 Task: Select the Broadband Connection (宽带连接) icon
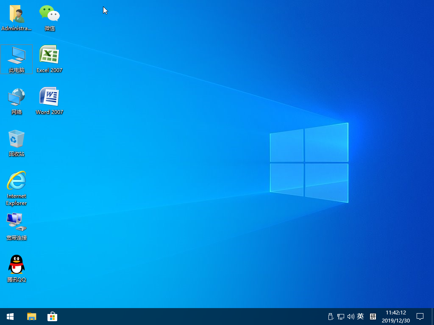[17, 227]
